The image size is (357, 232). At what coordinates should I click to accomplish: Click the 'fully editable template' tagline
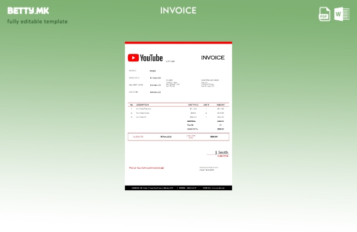click(37, 21)
